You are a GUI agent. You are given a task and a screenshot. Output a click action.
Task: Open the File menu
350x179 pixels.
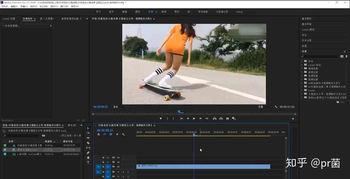pyautogui.click(x=5, y=6)
